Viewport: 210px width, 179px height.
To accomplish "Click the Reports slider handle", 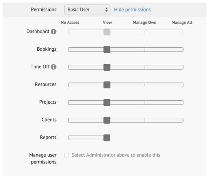I will click(x=107, y=138).
